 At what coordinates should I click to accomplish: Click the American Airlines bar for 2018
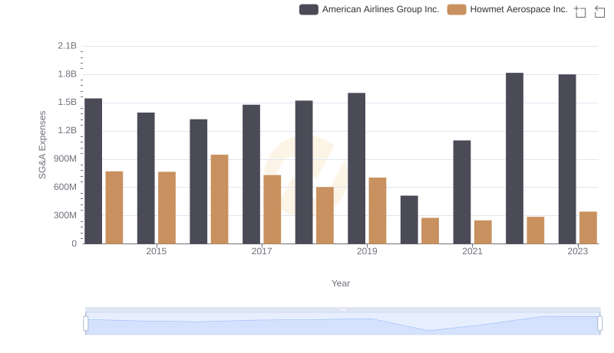click(304, 172)
